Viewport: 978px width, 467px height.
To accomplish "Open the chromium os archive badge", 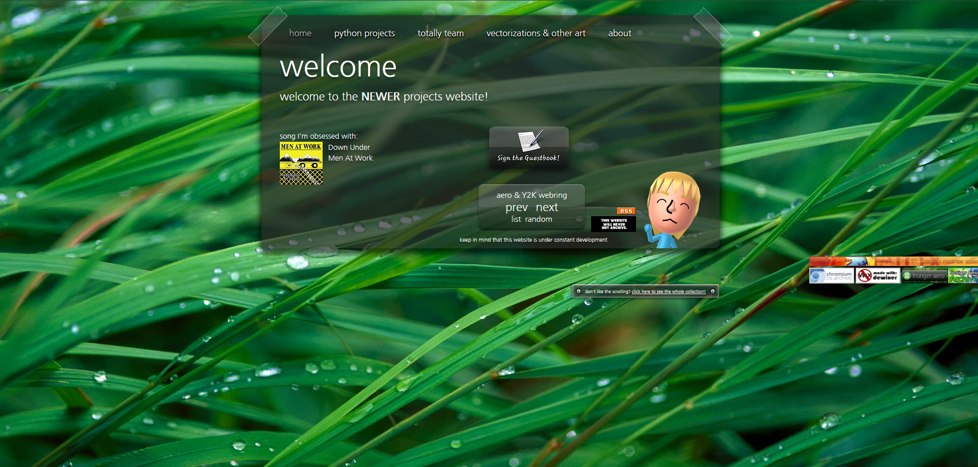I will pos(831,276).
